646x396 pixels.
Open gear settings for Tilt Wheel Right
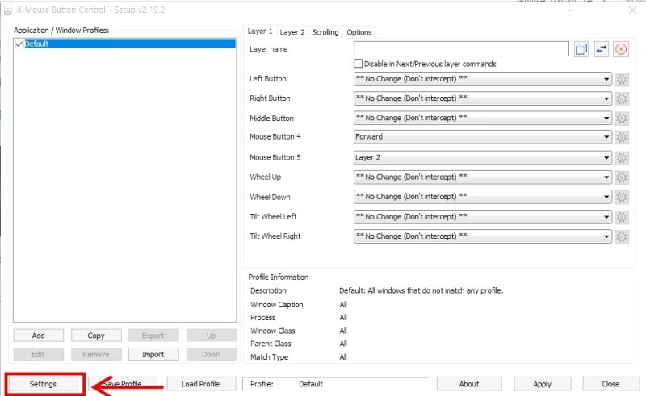click(621, 236)
